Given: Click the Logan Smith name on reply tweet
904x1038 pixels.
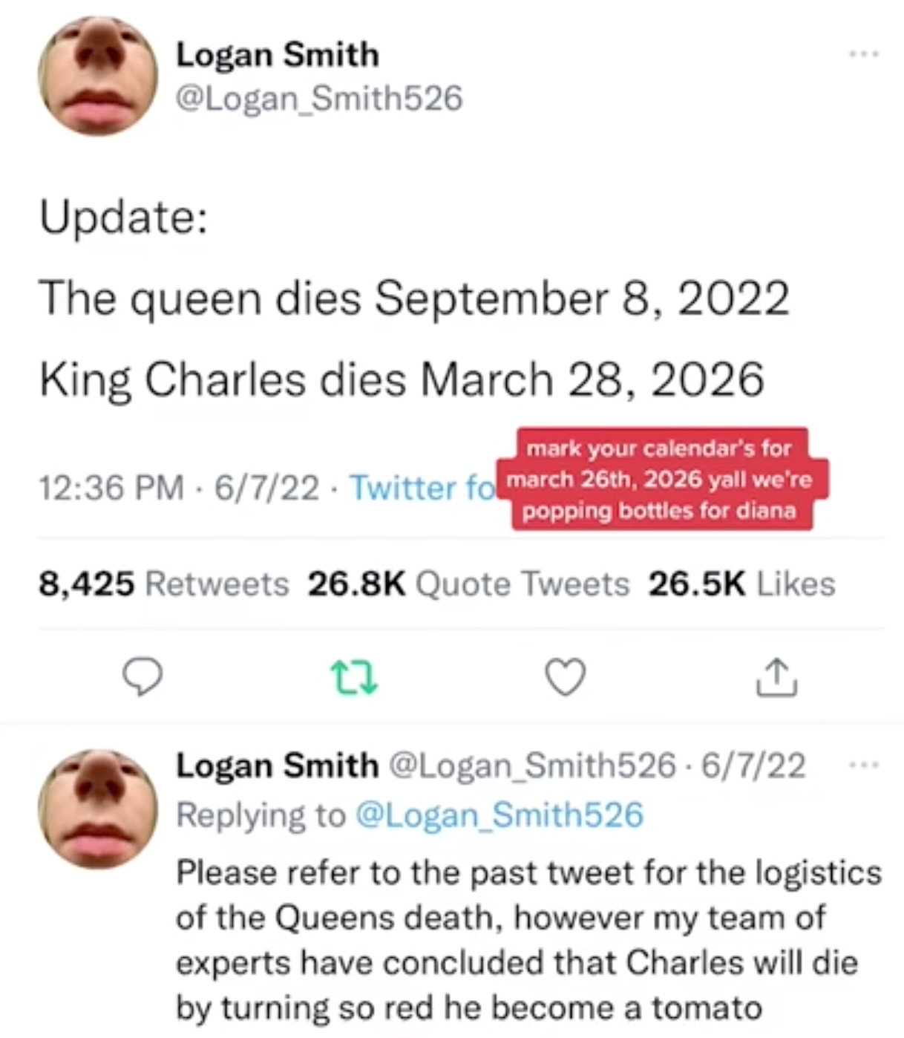Looking at the screenshot, I should tap(277, 766).
